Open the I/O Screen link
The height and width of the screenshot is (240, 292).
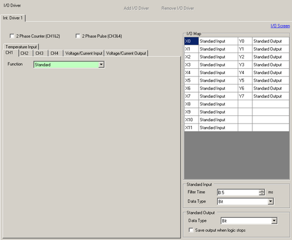[x=280, y=26]
